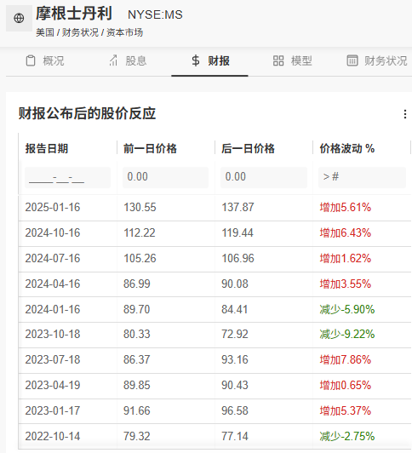This screenshot has width=412, height=453.
Task: Switch to the 概况 tab
Action: tap(45, 61)
